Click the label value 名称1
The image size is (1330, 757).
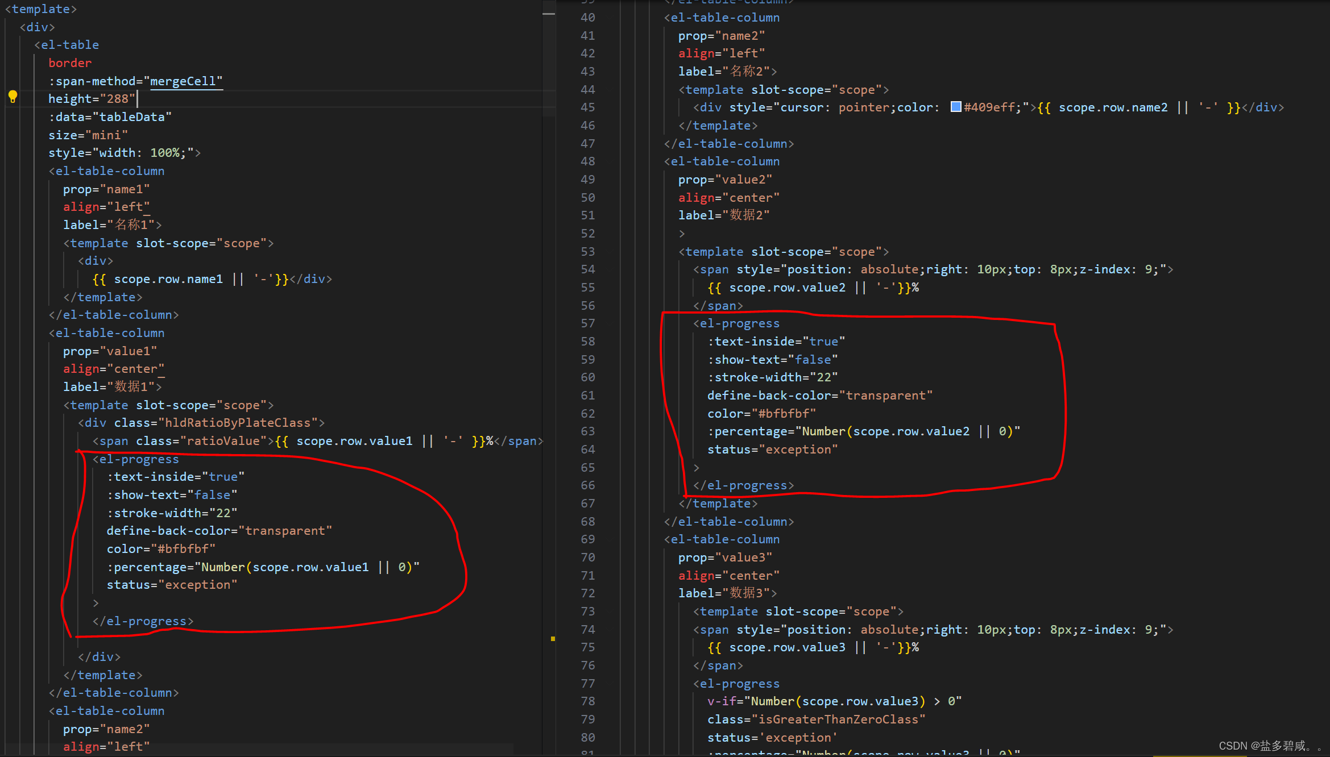click(x=131, y=225)
